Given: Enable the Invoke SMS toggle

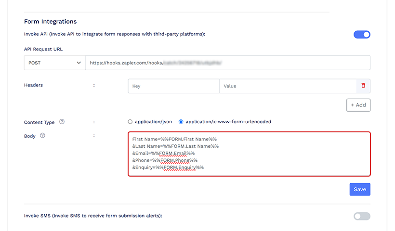Looking at the screenshot, I should point(362,216).
